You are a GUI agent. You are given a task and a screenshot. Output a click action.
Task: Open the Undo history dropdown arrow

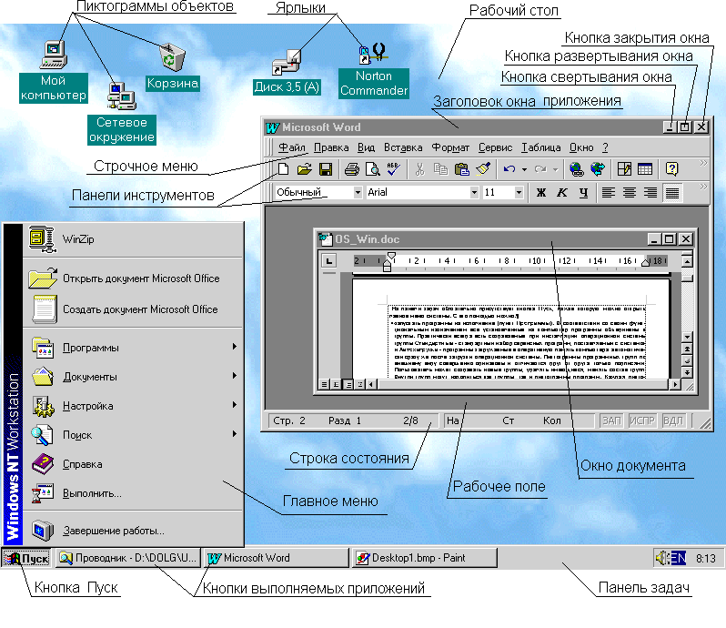pos(524,169)
